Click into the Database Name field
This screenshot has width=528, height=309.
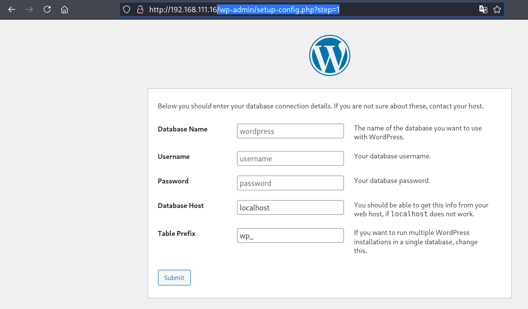click(290, 131)
